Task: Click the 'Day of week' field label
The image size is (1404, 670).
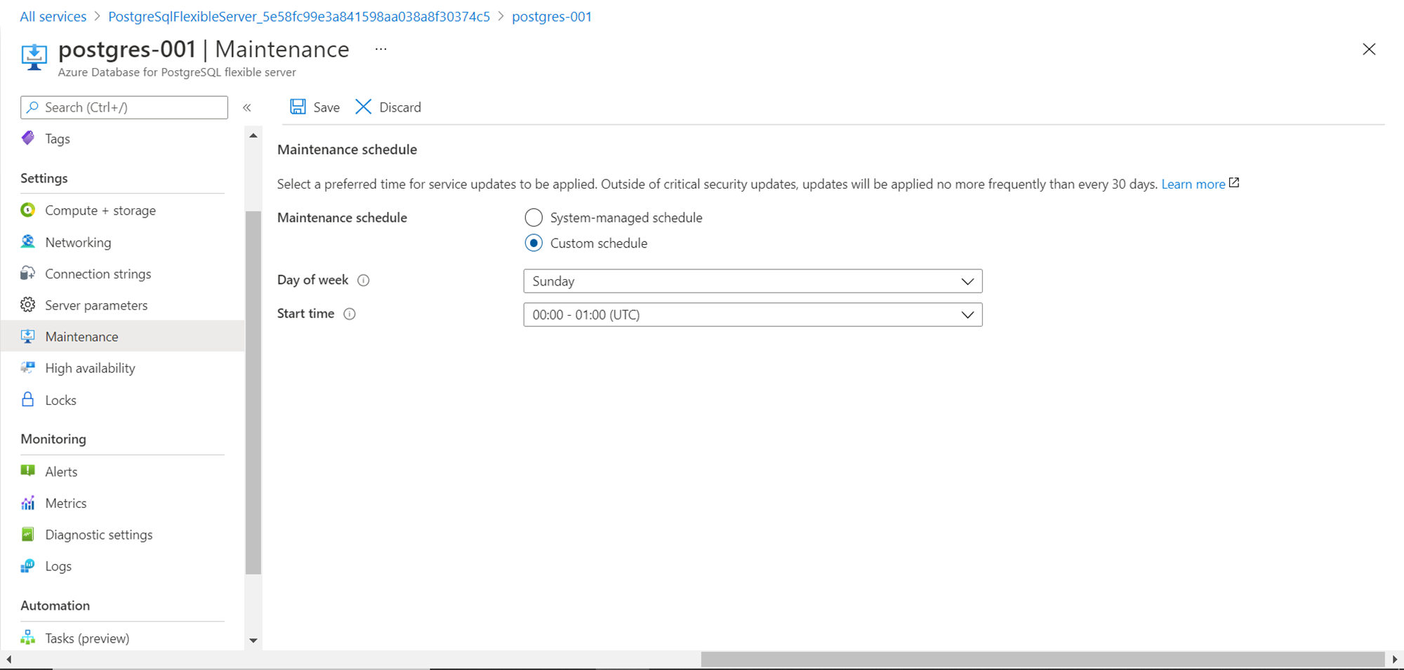Action: click(312, 280)
